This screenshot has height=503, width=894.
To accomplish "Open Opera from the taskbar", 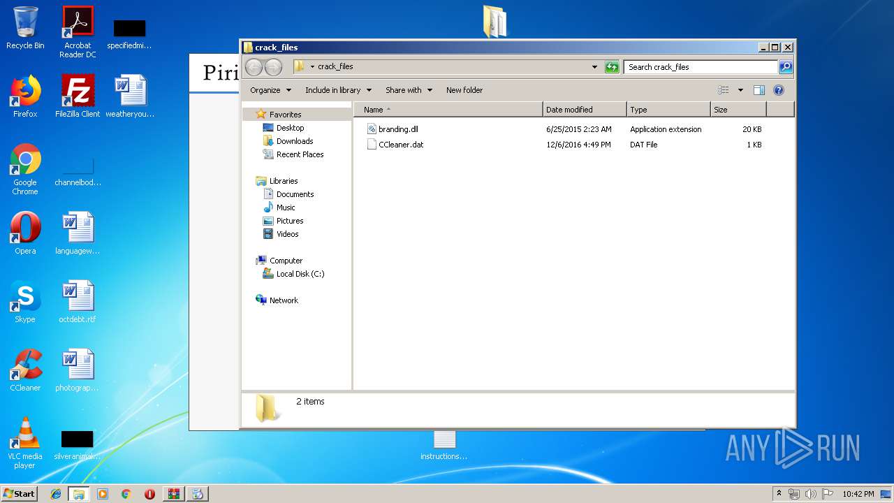I will 149,494.
